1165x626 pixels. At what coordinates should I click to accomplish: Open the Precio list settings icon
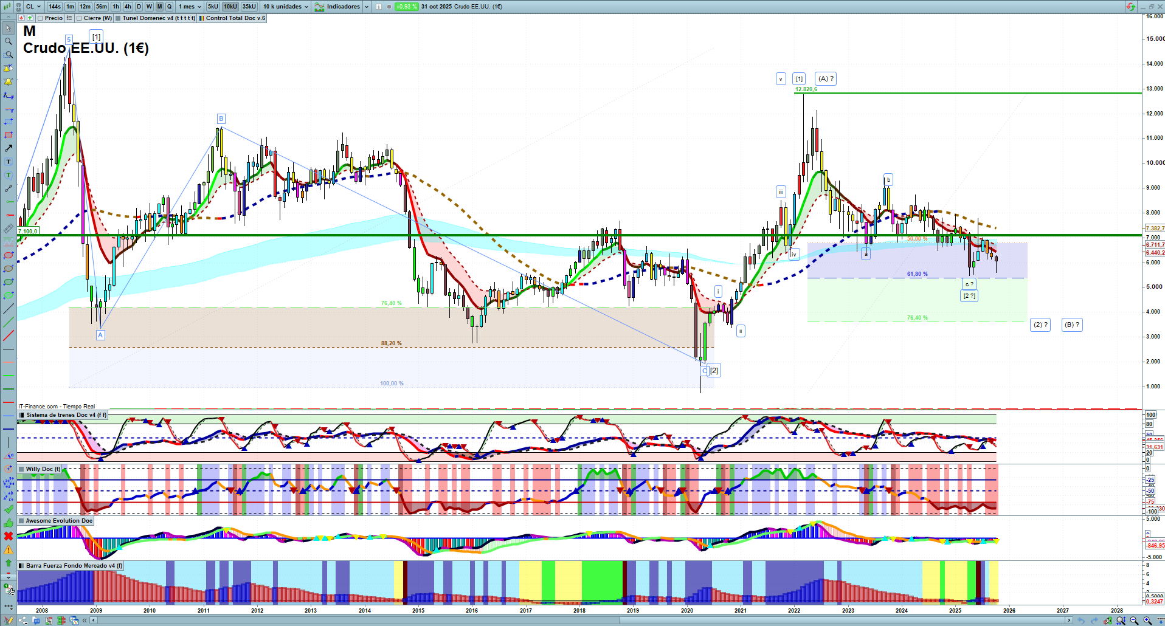pyautogui.click(x=69, y=18)
